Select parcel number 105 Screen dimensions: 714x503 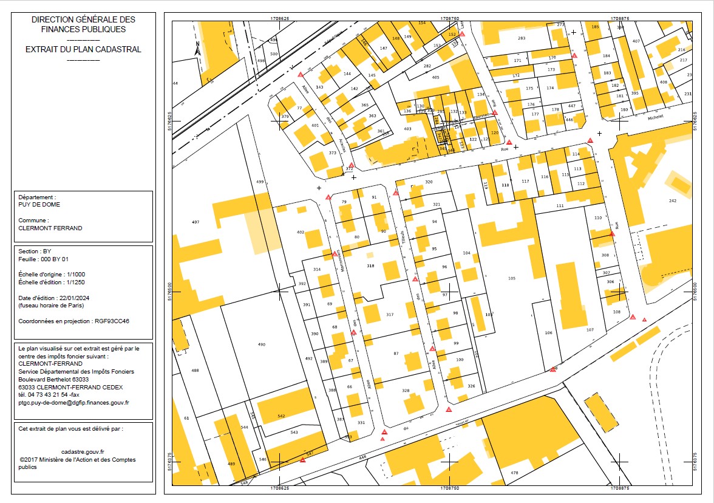512,278
